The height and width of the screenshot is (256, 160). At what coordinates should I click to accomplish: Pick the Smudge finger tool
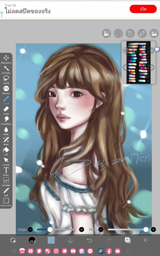6,119
